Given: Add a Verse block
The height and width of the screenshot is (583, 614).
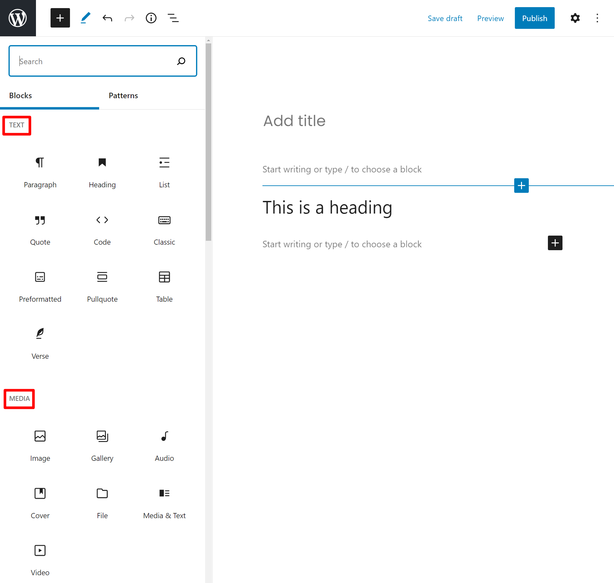Looking at the screenshot, I should click(x=40, y=343).
